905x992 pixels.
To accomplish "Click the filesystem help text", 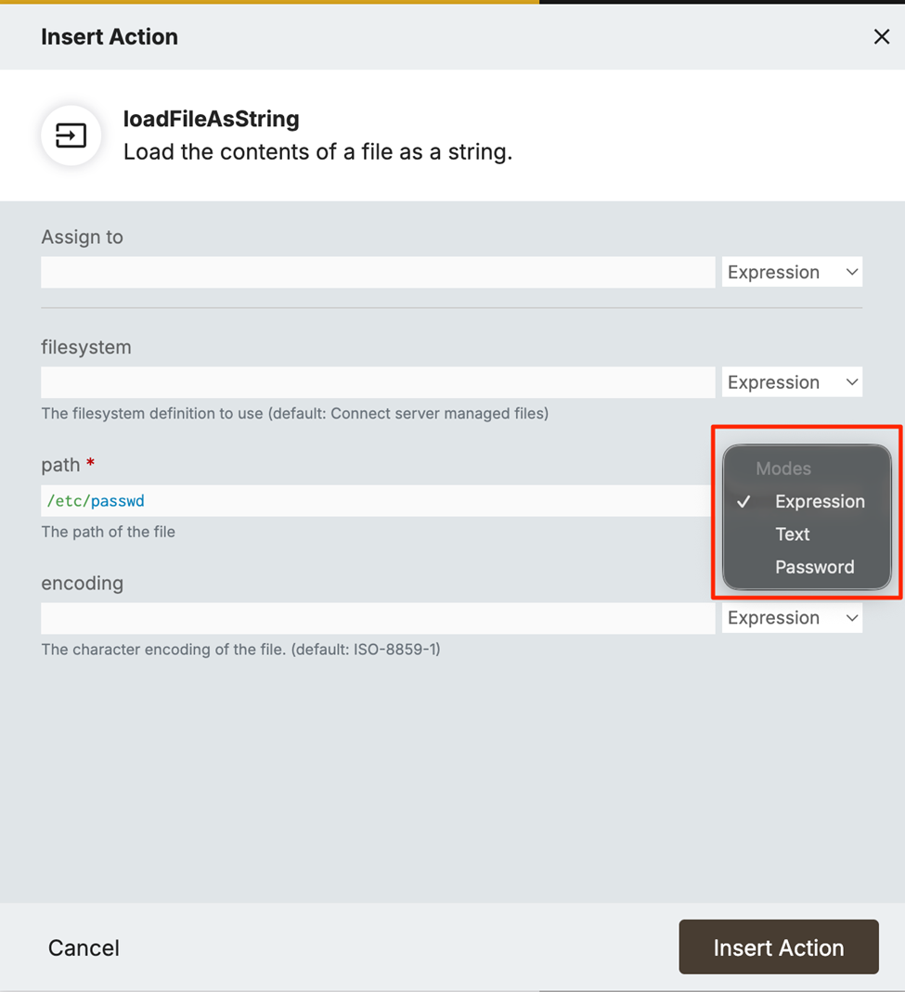I will 294,413.
